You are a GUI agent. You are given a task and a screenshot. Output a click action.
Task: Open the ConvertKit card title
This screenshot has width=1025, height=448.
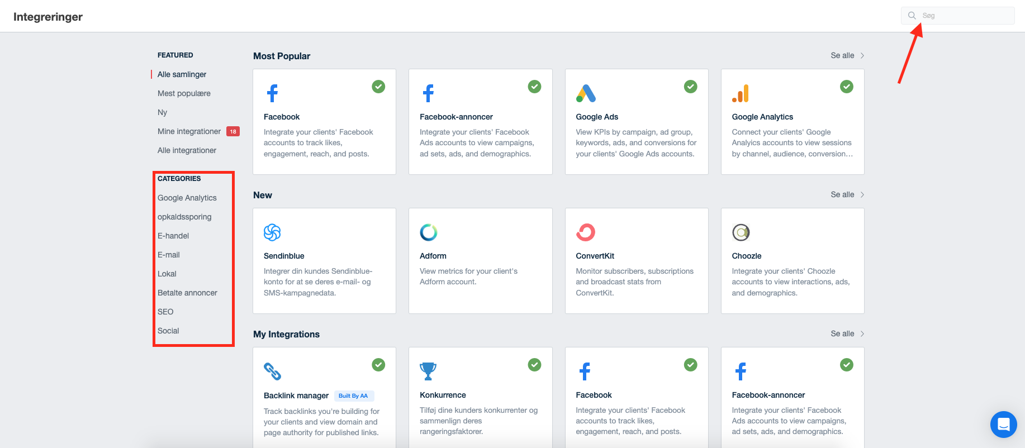tap(595, 256)
